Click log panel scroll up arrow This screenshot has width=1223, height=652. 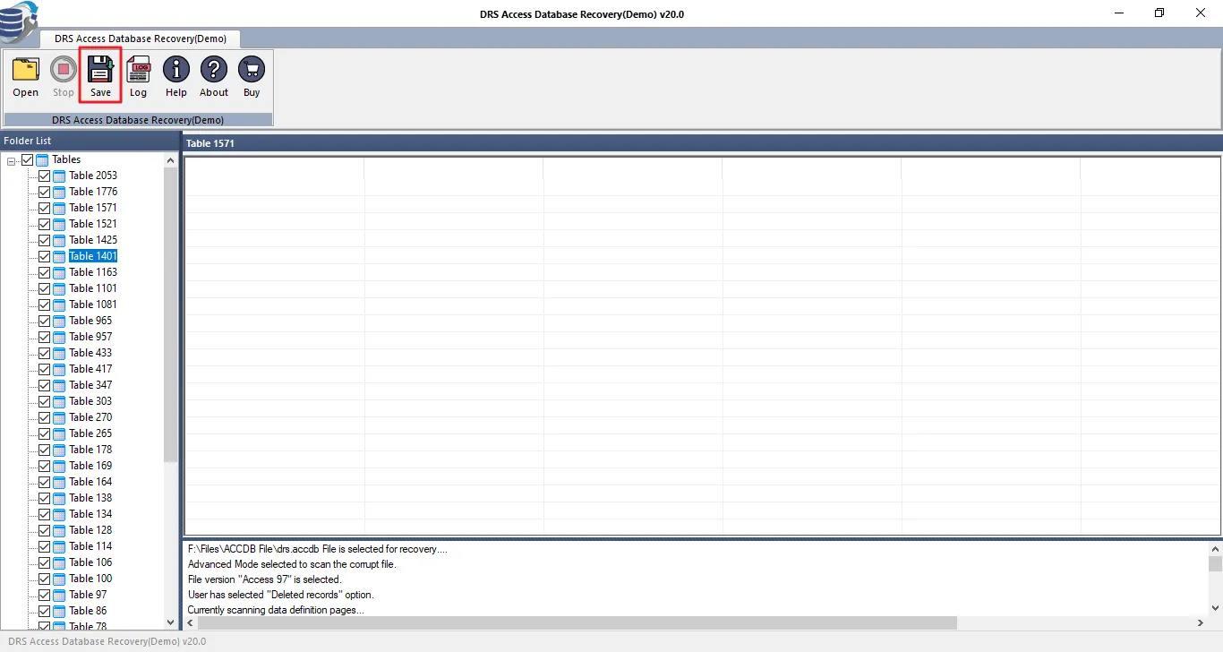pos(1215,547)
